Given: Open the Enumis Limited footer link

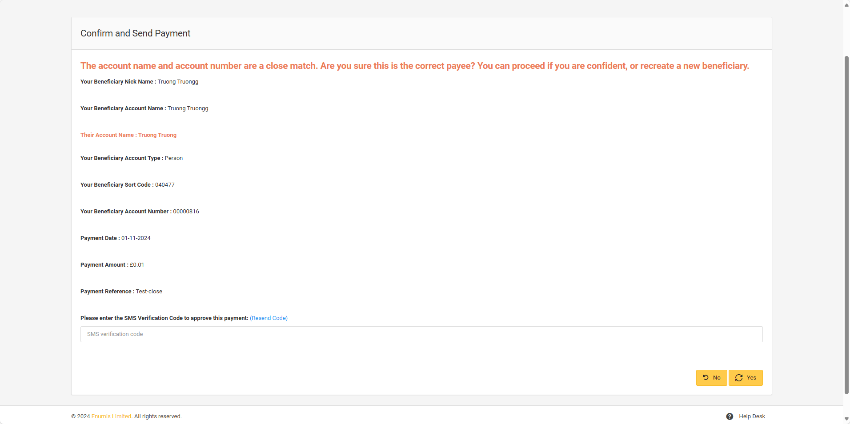Looking at the screenshot, I should pyautogui.click(x=111, y=416).
